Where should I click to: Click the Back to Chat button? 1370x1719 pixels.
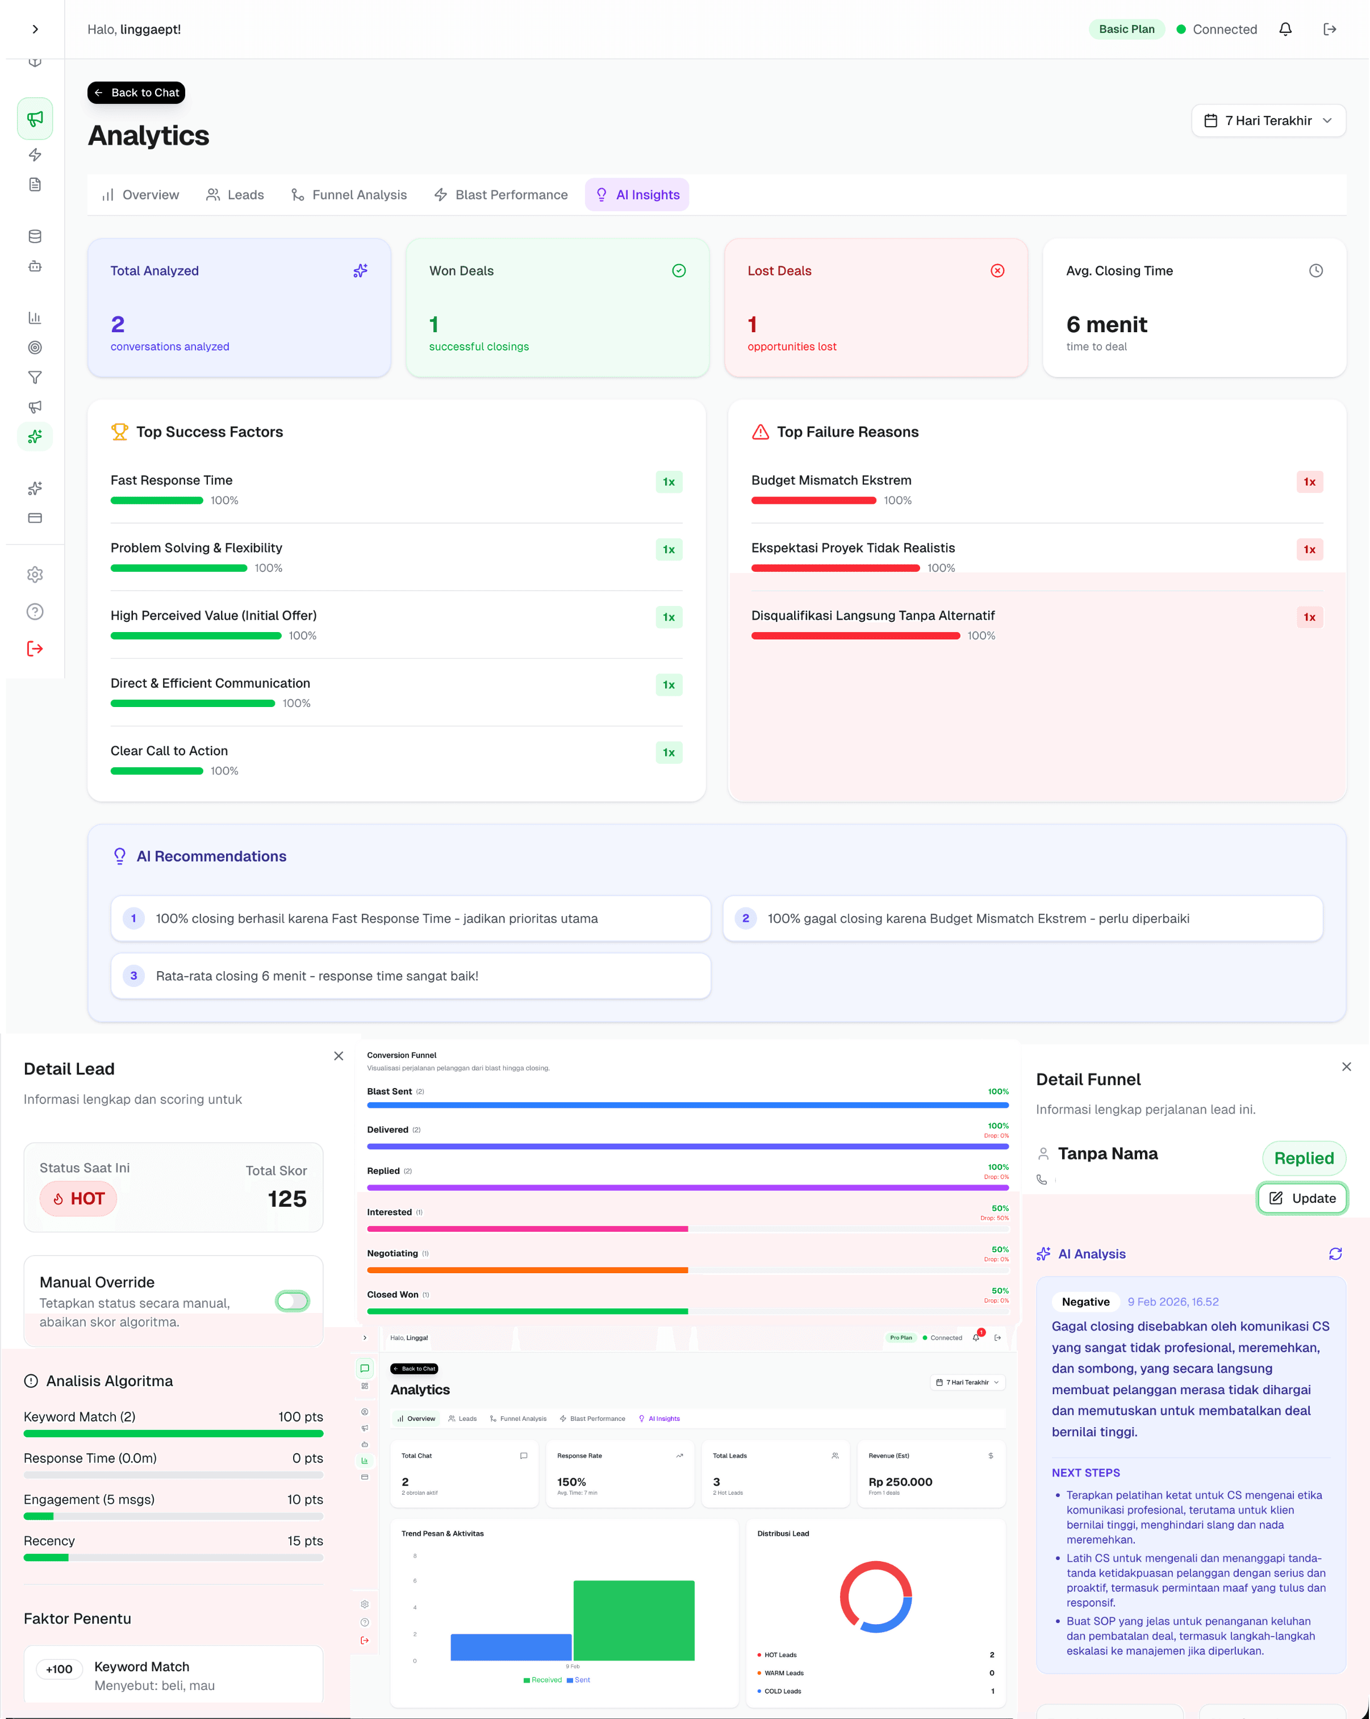[136, 93]
